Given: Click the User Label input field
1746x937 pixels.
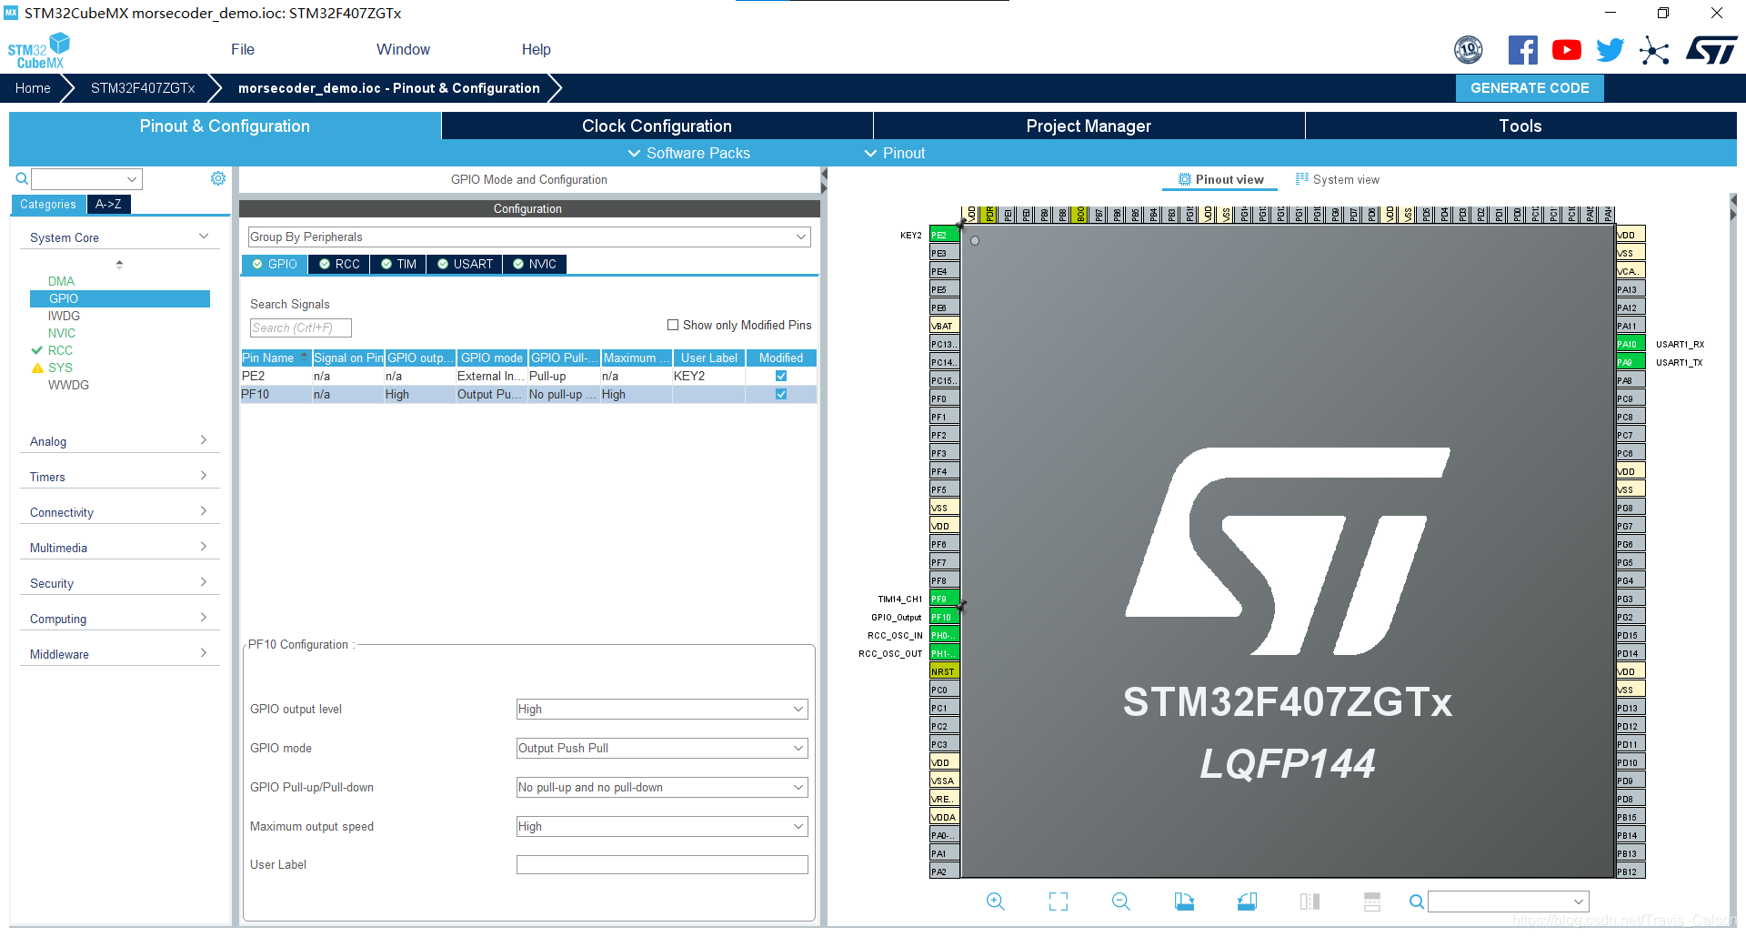Looking at the screenshot, I should [662, 864].
